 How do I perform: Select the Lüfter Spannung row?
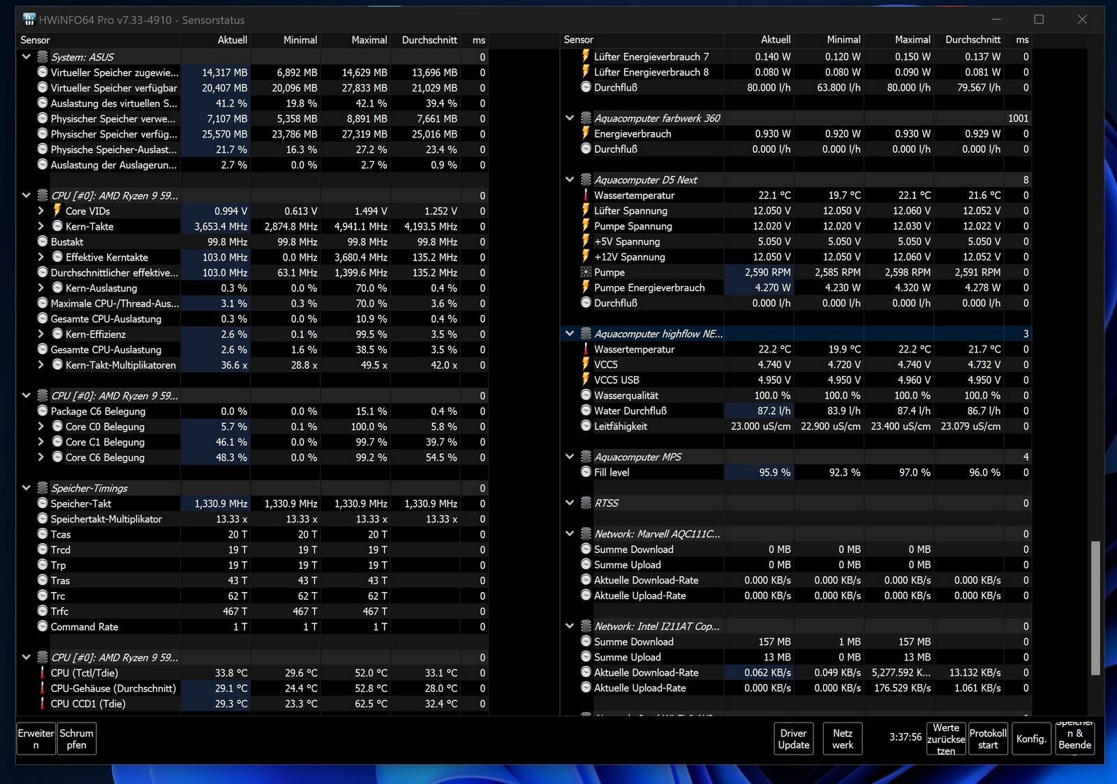click(796, 210)
